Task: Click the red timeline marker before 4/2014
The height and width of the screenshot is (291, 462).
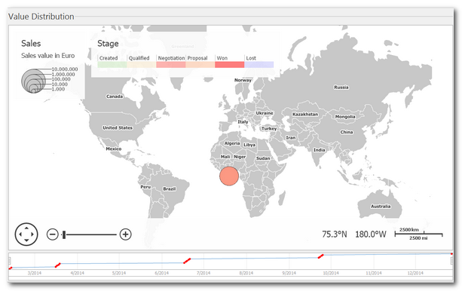Action: click(x=58, y=265)
